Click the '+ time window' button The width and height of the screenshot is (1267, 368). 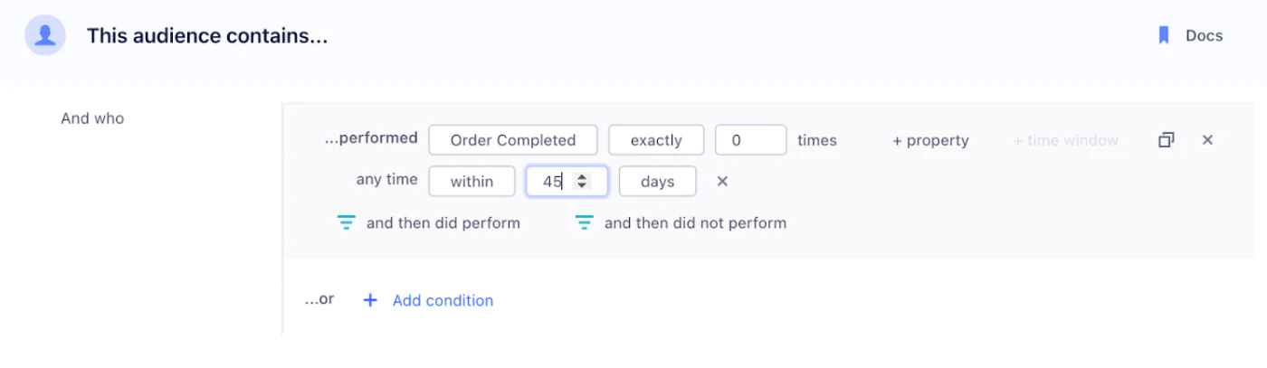click(x=1065, y=140)
